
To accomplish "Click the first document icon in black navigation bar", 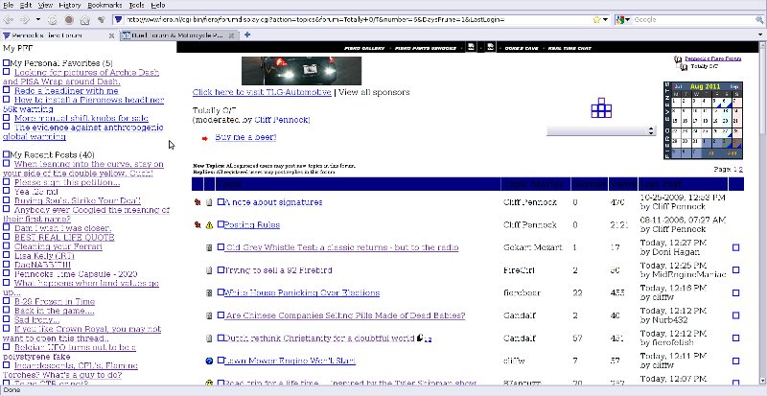I will 471,47.
